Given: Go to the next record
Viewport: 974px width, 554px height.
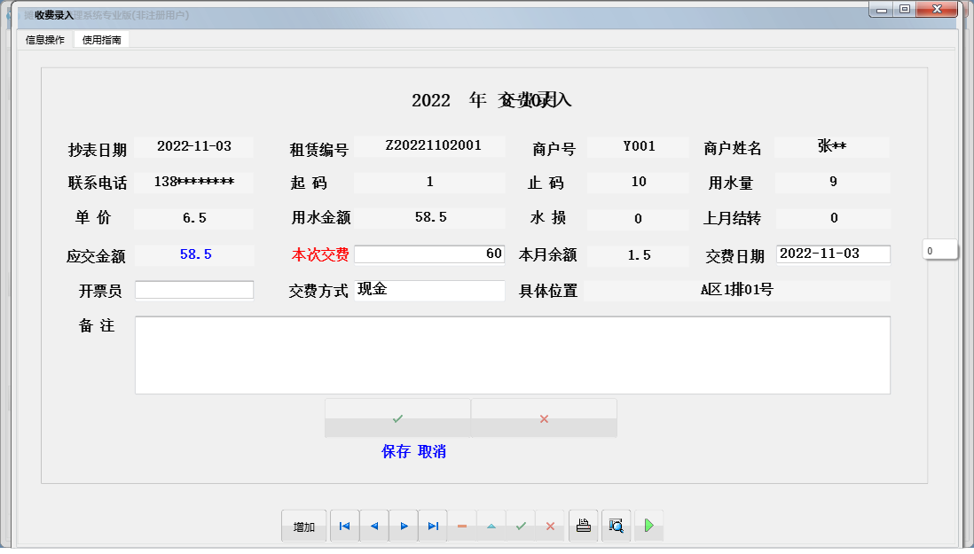Looking at the screenshot, I should point(404,526).
